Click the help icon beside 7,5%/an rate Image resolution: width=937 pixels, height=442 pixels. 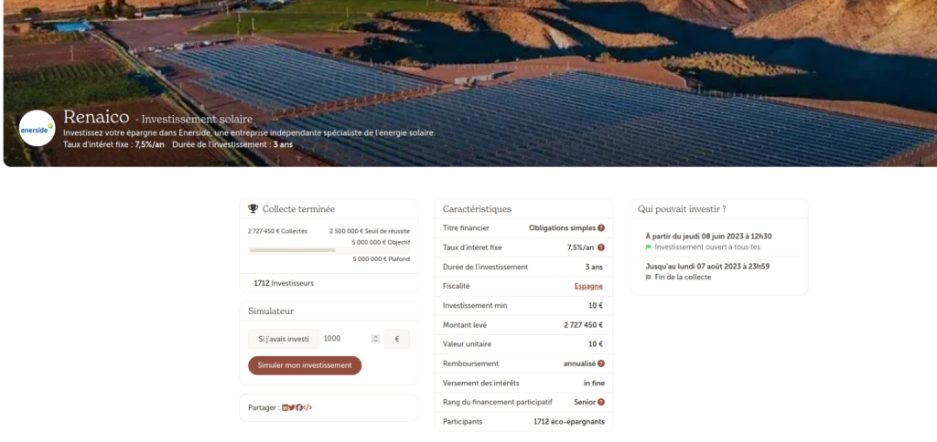pyautogui.click(x=601, y=247)
